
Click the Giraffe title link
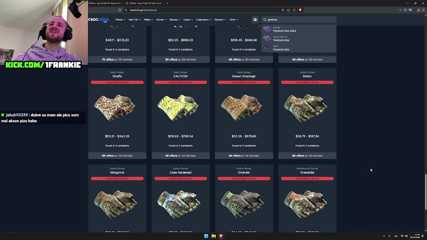pyautogui.click(x=117, y=76)
